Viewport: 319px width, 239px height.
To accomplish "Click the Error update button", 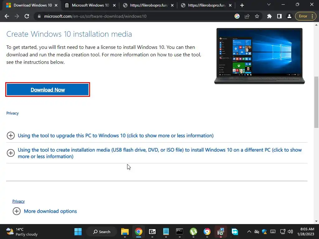I will (x=303, y=16).
